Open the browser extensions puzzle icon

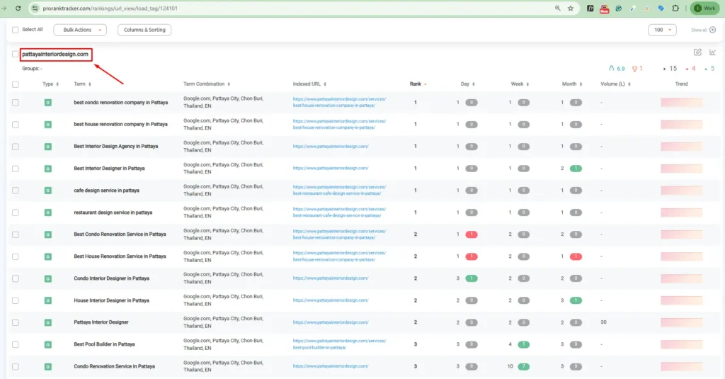click(675, 9)
